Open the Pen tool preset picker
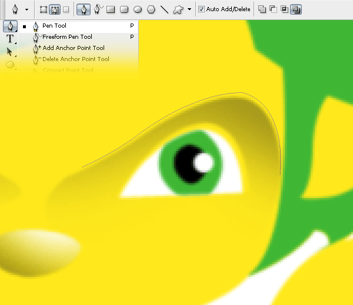This screenshot has height=305, width=353. (x=27, y=9)
